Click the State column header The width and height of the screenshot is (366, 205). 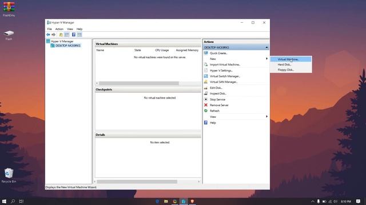[138, 50]
